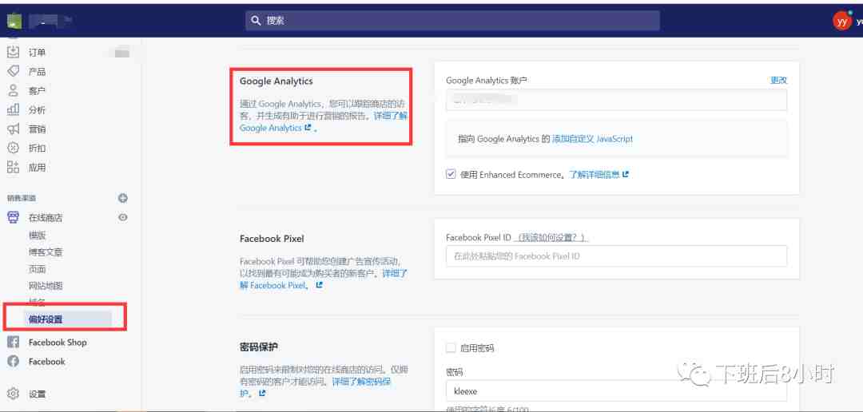Open the 产品 menu item
This screenshot has height=412, width=863.
(x=37, y=72)
